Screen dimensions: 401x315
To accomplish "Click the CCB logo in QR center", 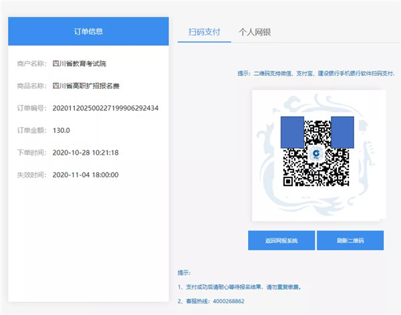I will click(x=316, y=153).
